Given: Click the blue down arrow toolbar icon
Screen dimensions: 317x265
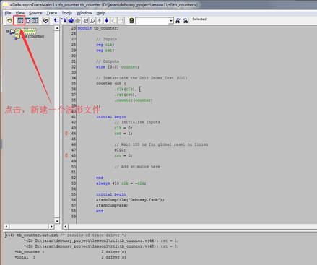Looking at the screenshot, I should (x=107, y=21).
